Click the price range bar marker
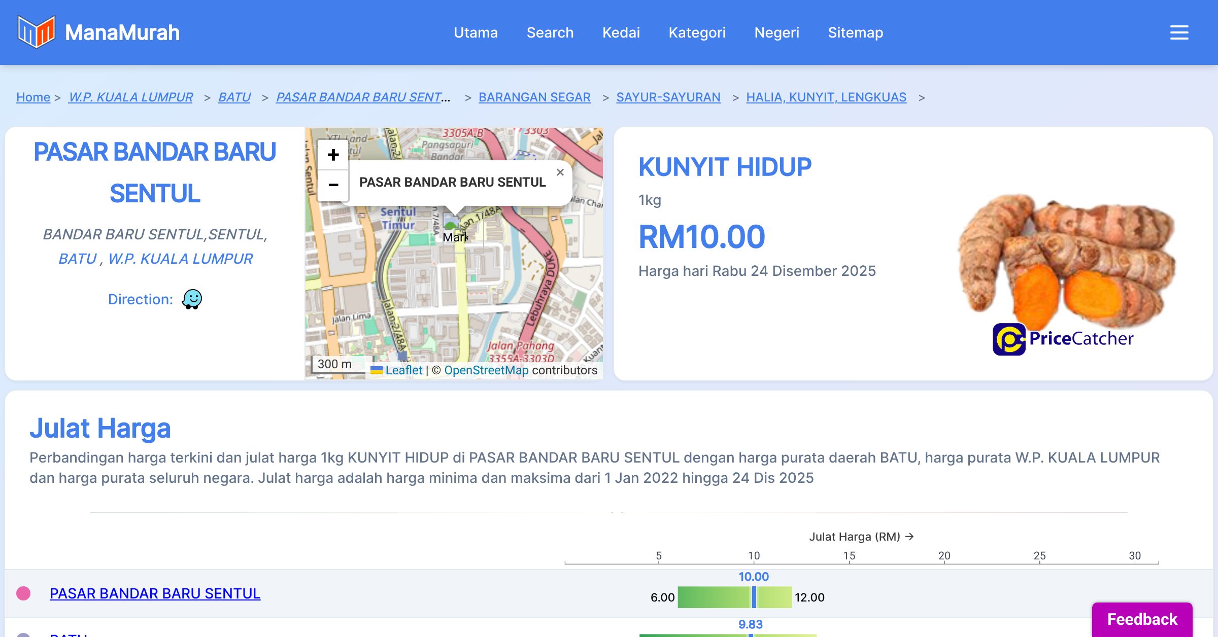Image resolution: width=1218 pixels, height=637 pixels. coord(754,597)
